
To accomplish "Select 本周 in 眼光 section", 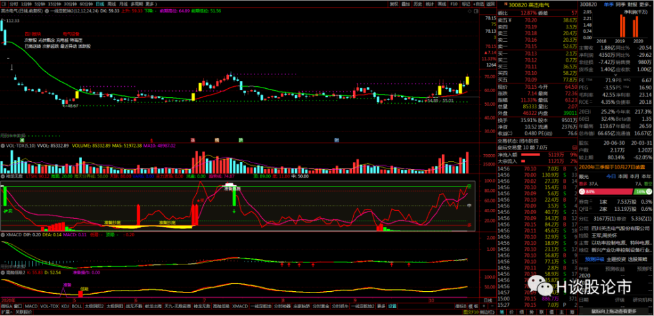I will coord(623,176).
